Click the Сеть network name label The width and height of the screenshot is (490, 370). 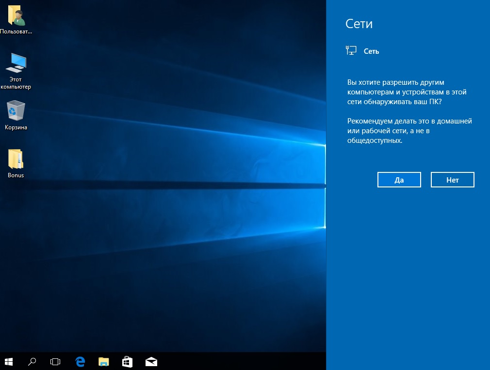coord(371,51)
